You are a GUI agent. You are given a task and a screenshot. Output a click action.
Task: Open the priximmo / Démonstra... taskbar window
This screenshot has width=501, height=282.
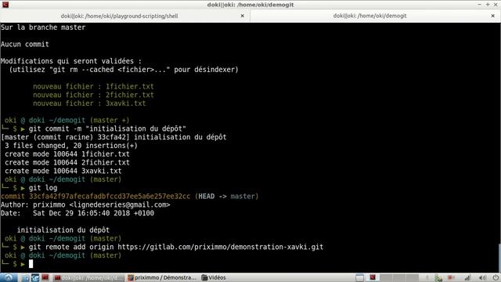tap(162, 278)
